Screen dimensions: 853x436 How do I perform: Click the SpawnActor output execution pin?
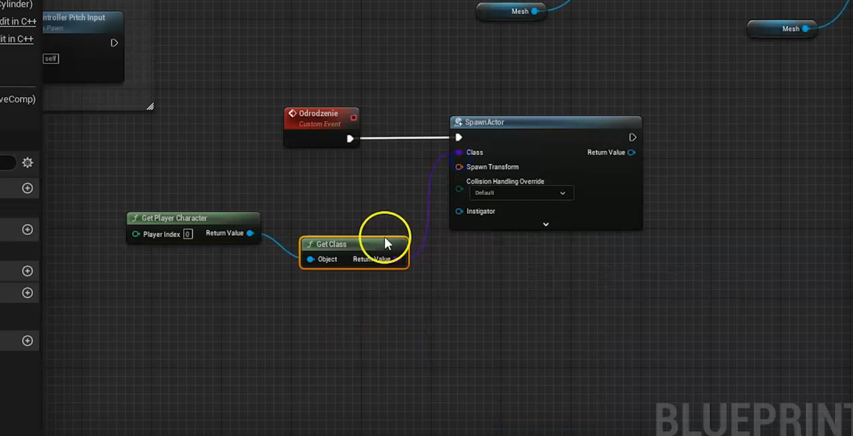coord(632,137)
